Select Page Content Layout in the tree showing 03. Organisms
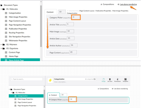The width and height of the screenshot is (141, 108). tap(17, 21)
